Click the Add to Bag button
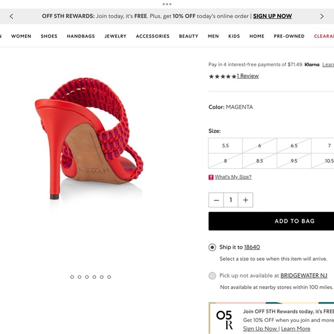This screenshot has width=334, height=334. pos(271,221)
